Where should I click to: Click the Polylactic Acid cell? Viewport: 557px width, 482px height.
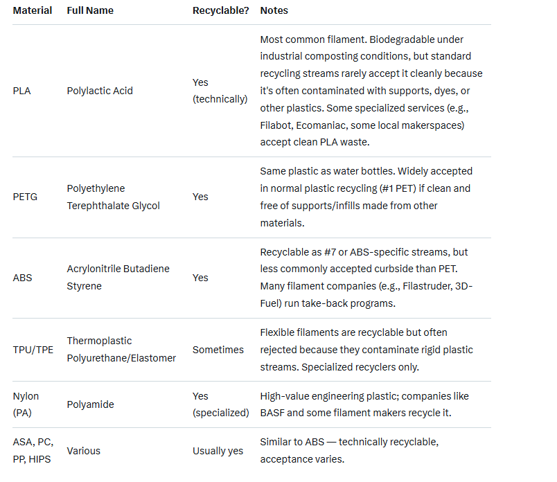pos(100,91)
